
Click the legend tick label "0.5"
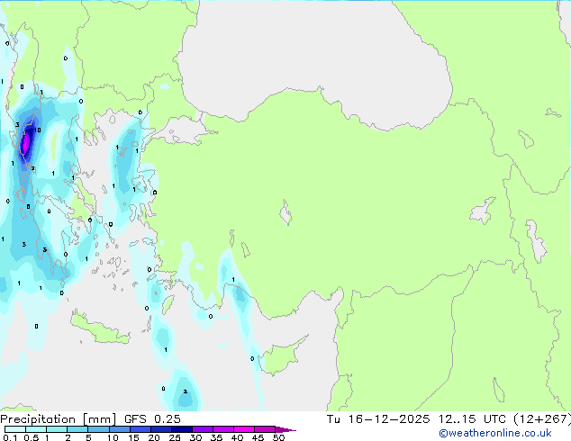31,437
